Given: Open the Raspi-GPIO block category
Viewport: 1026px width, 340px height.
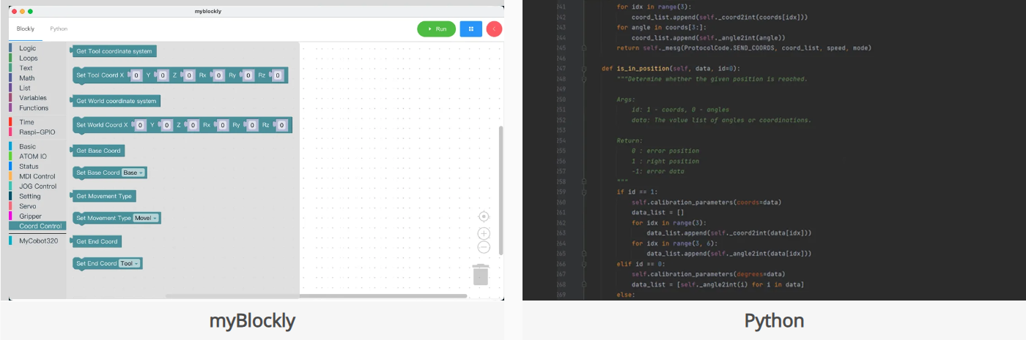Looking at the screenshot, I should coord(37,132).
